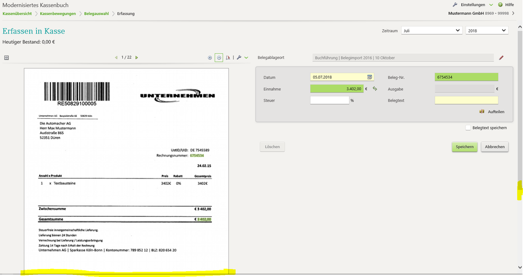Click the 'Erfassung' breadcrumb text
The image size is (523, 277).
point(126,14)
